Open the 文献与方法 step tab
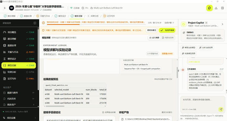The height and width of the screenshot is (121, 227). pos(43,16)
